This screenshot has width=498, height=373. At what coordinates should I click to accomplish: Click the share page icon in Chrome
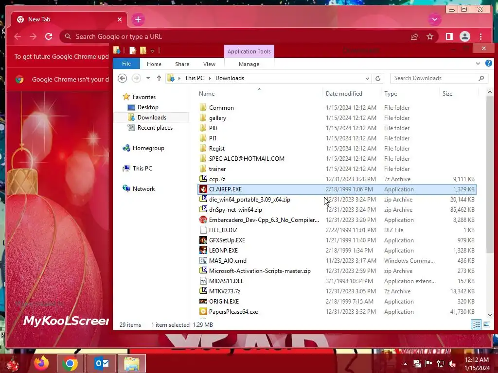(x=414, y=37)
